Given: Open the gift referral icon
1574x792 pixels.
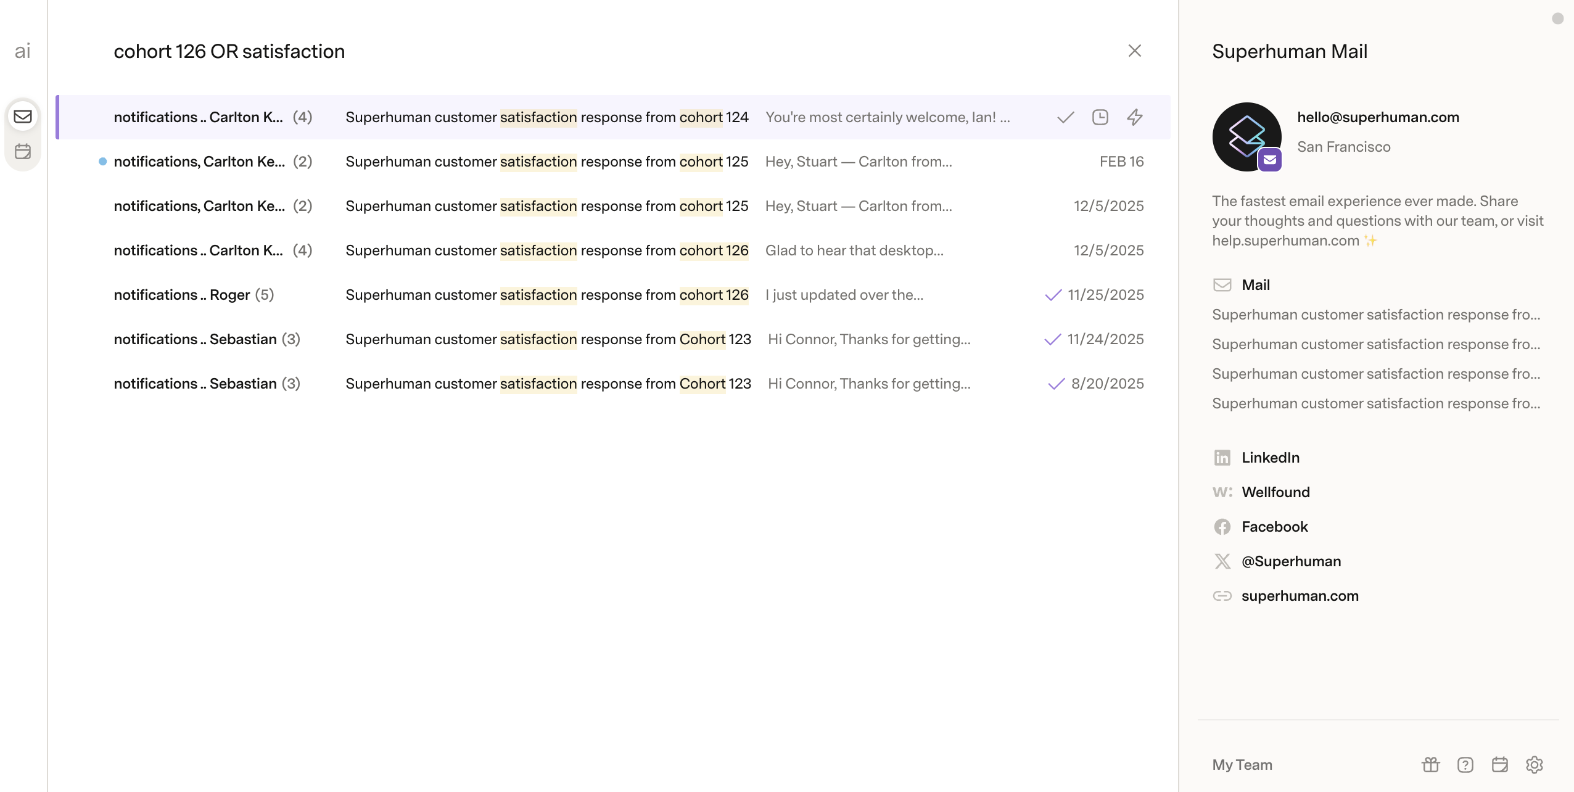Looking at the screenshot, I should coord(1431,765).
